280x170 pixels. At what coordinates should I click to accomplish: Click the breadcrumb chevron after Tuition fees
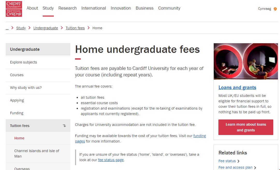coord(88,28)
